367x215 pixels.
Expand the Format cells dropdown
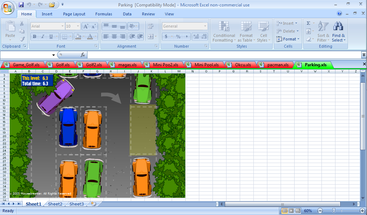[x=299, y=39]
